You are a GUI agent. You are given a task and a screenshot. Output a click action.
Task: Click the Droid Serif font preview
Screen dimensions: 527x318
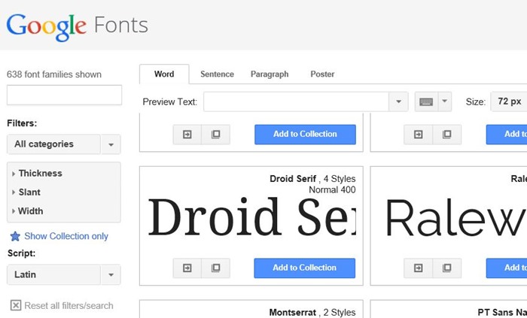251,218
